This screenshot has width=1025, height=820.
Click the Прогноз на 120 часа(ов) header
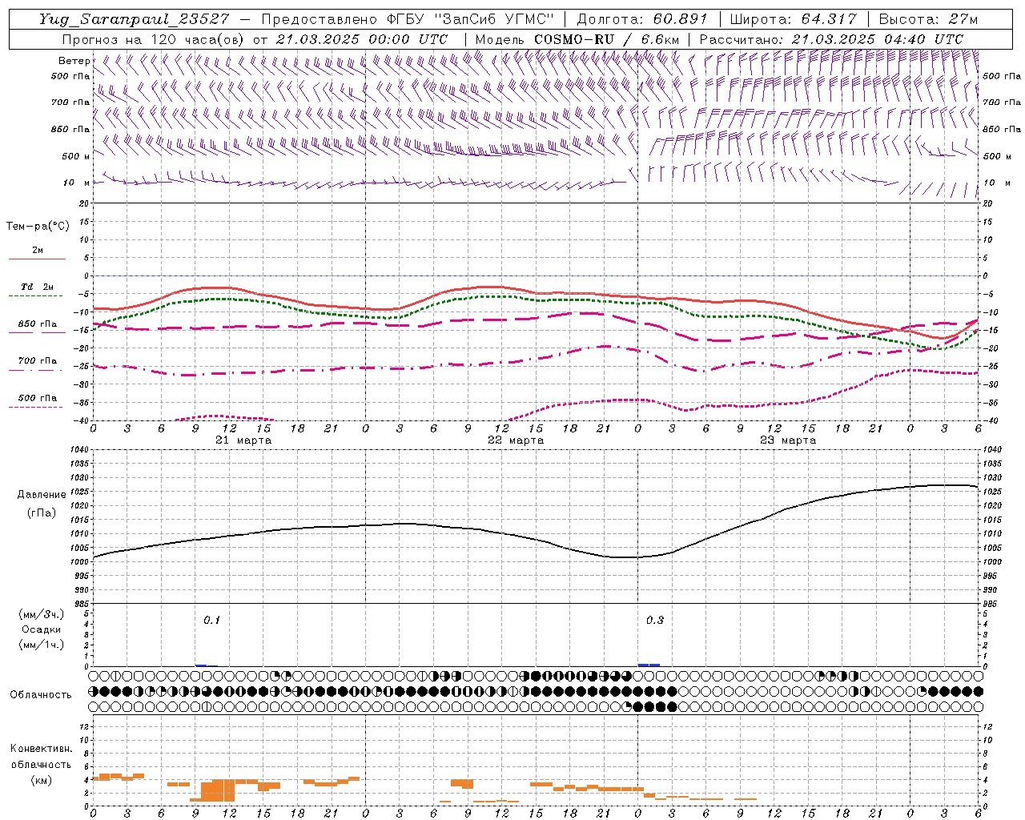154,39
